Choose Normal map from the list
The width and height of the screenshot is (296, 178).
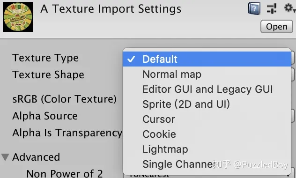click(207, 74)
